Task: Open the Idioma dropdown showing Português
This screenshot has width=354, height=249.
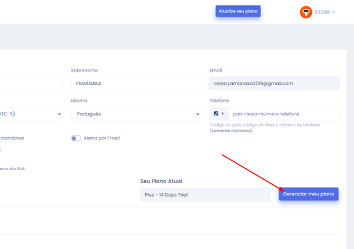Action: [136, 114]
